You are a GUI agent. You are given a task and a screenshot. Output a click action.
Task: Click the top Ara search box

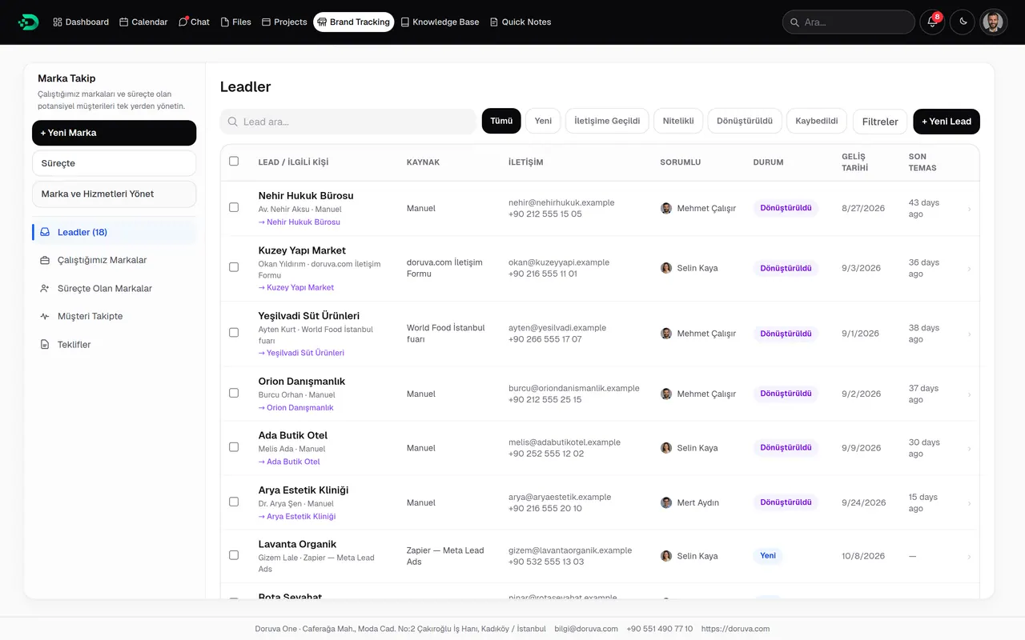[849, 22]
